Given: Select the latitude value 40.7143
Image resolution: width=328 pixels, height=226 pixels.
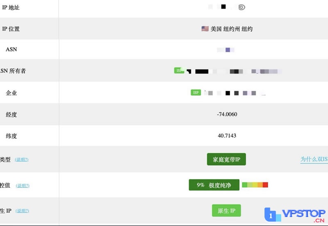Looking at the screenshot, I should tap(227, 136).
